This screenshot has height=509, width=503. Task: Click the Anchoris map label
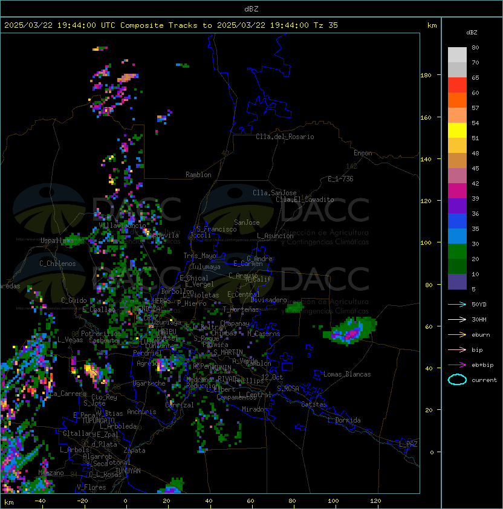point(141,412)
